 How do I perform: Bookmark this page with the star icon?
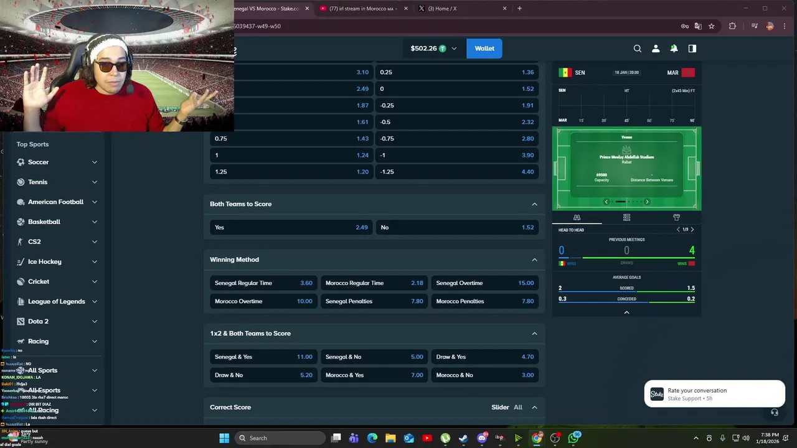(x=711, y=26)
